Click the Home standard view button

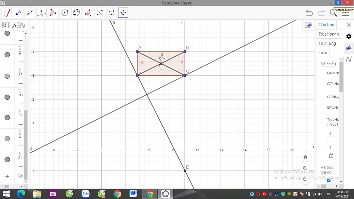[x=305, y=157]
